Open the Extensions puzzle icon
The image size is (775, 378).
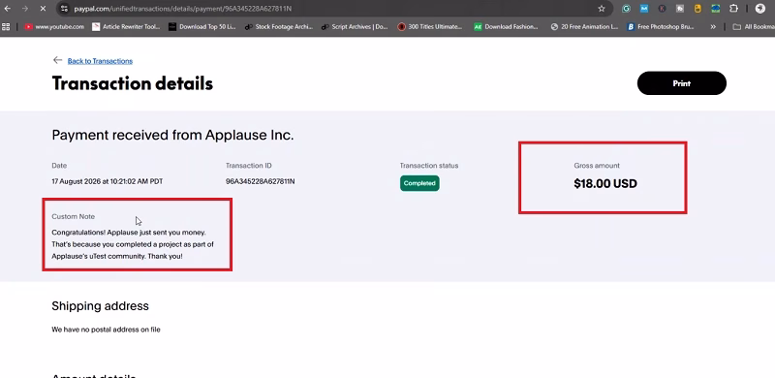tap(733, 9)
